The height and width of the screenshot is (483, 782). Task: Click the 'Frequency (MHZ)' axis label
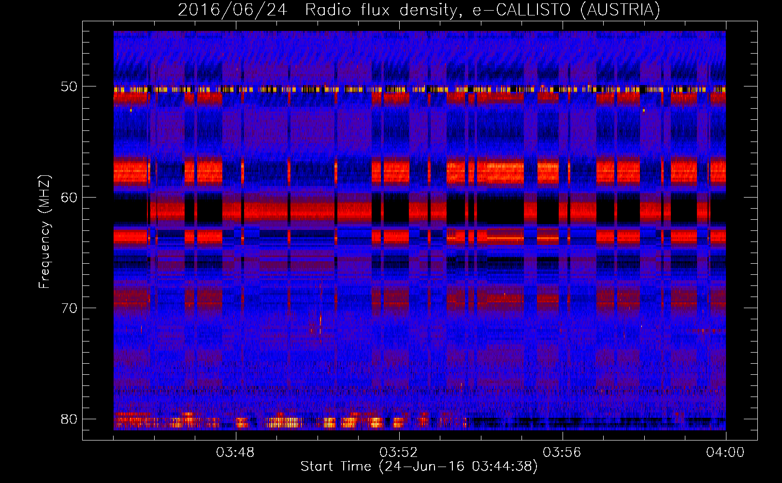coord(44,232)
